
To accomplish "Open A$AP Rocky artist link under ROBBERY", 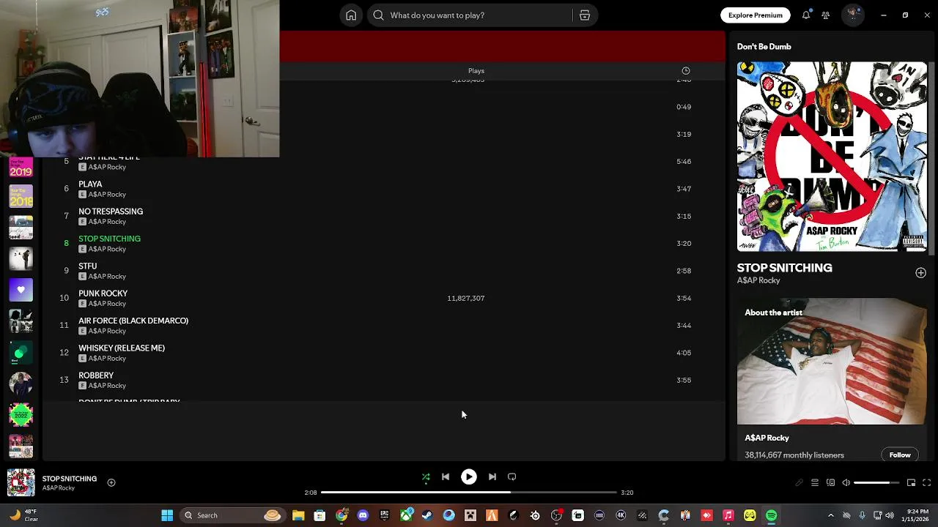I will tap(107, 386).
